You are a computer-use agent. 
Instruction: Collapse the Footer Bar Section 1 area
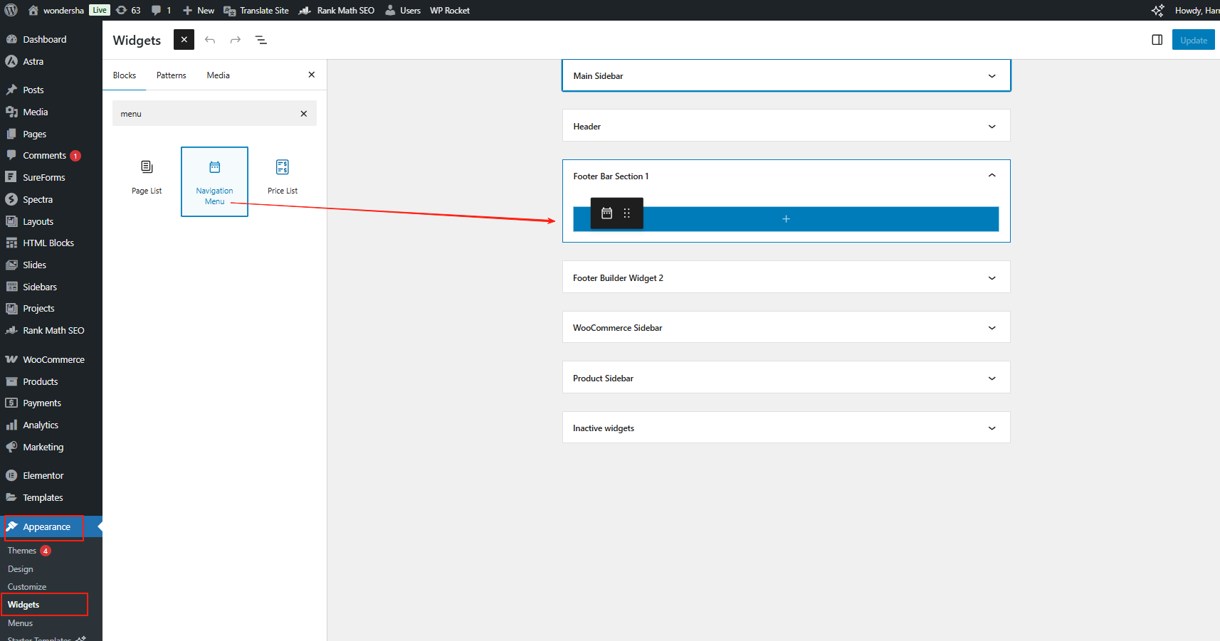pos(992,176)
